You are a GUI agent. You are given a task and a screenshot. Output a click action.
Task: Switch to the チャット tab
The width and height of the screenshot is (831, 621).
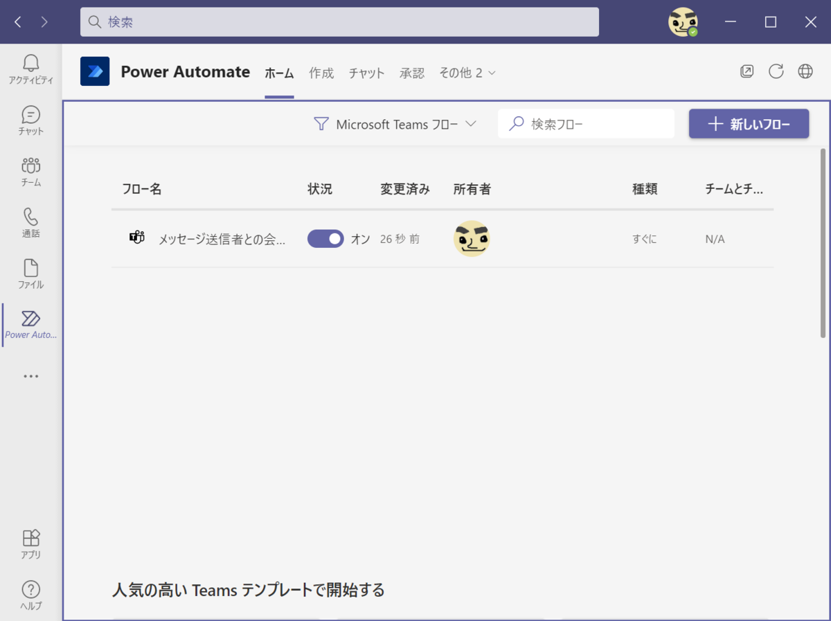[366, 73]
